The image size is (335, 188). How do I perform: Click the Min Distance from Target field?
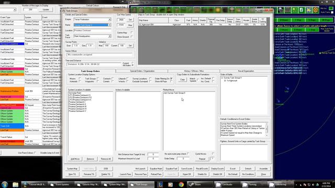tap(153, 154)
